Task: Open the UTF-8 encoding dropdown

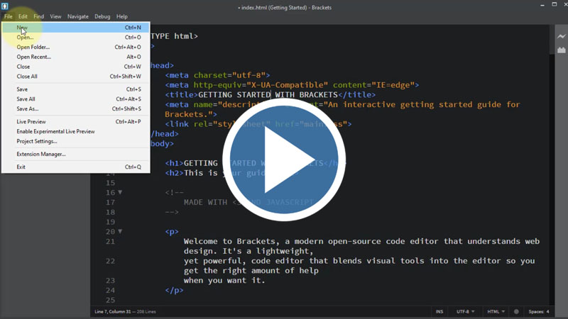Action: pos(465,312)
